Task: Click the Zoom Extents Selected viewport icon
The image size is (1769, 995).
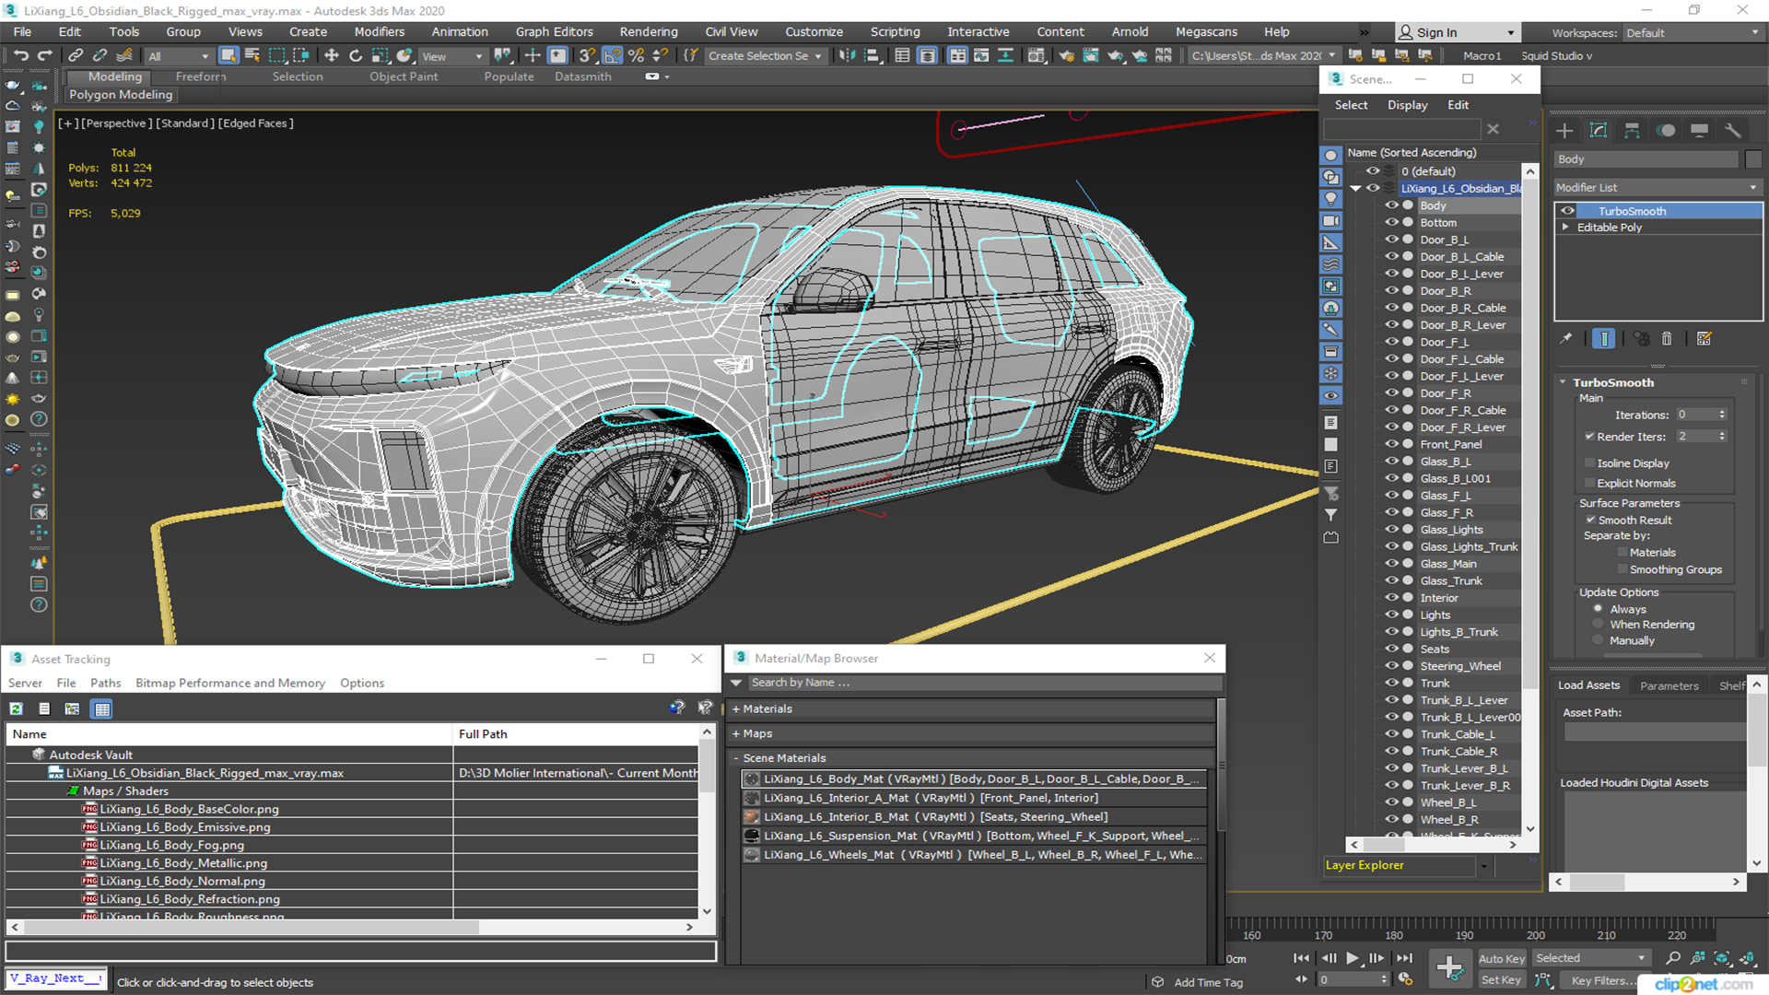Action: (x=1721, y=958)
